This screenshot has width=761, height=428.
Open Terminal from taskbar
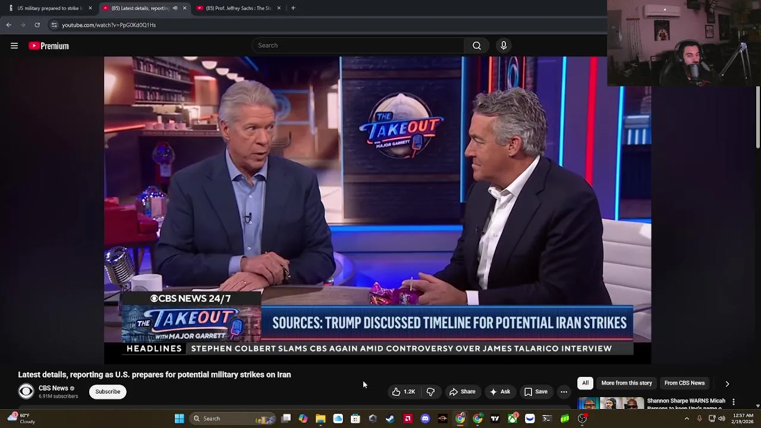[547, 418]
